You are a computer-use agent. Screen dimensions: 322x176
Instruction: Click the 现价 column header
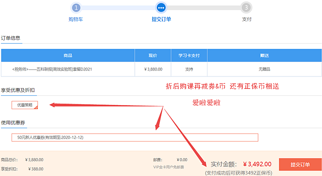click(153, 55)
